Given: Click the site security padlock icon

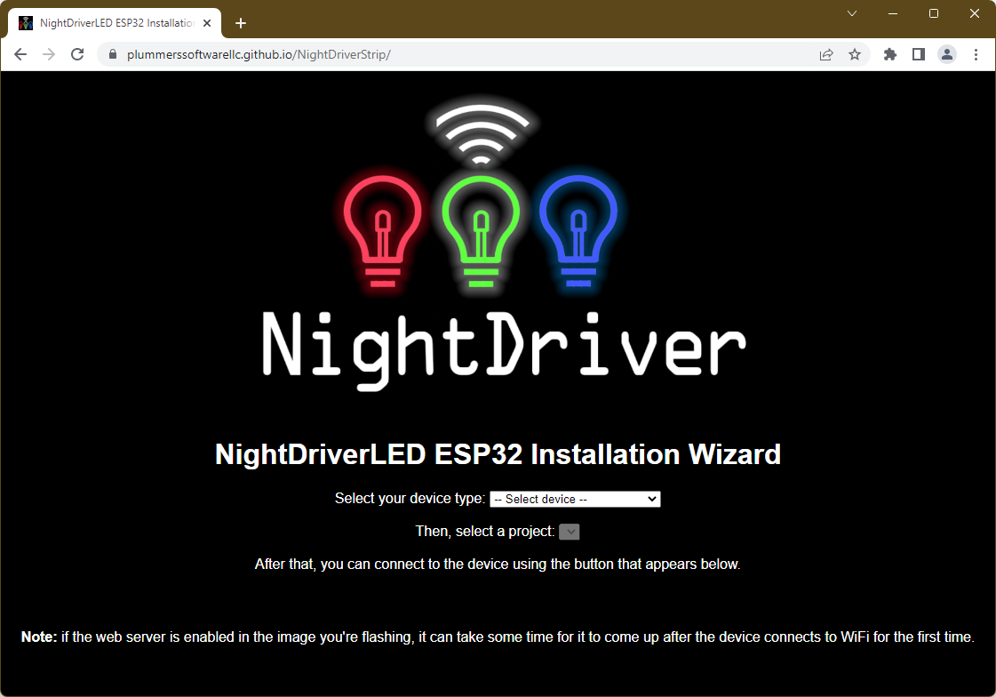Looking at the screenshot, I should tap(112, 54).
